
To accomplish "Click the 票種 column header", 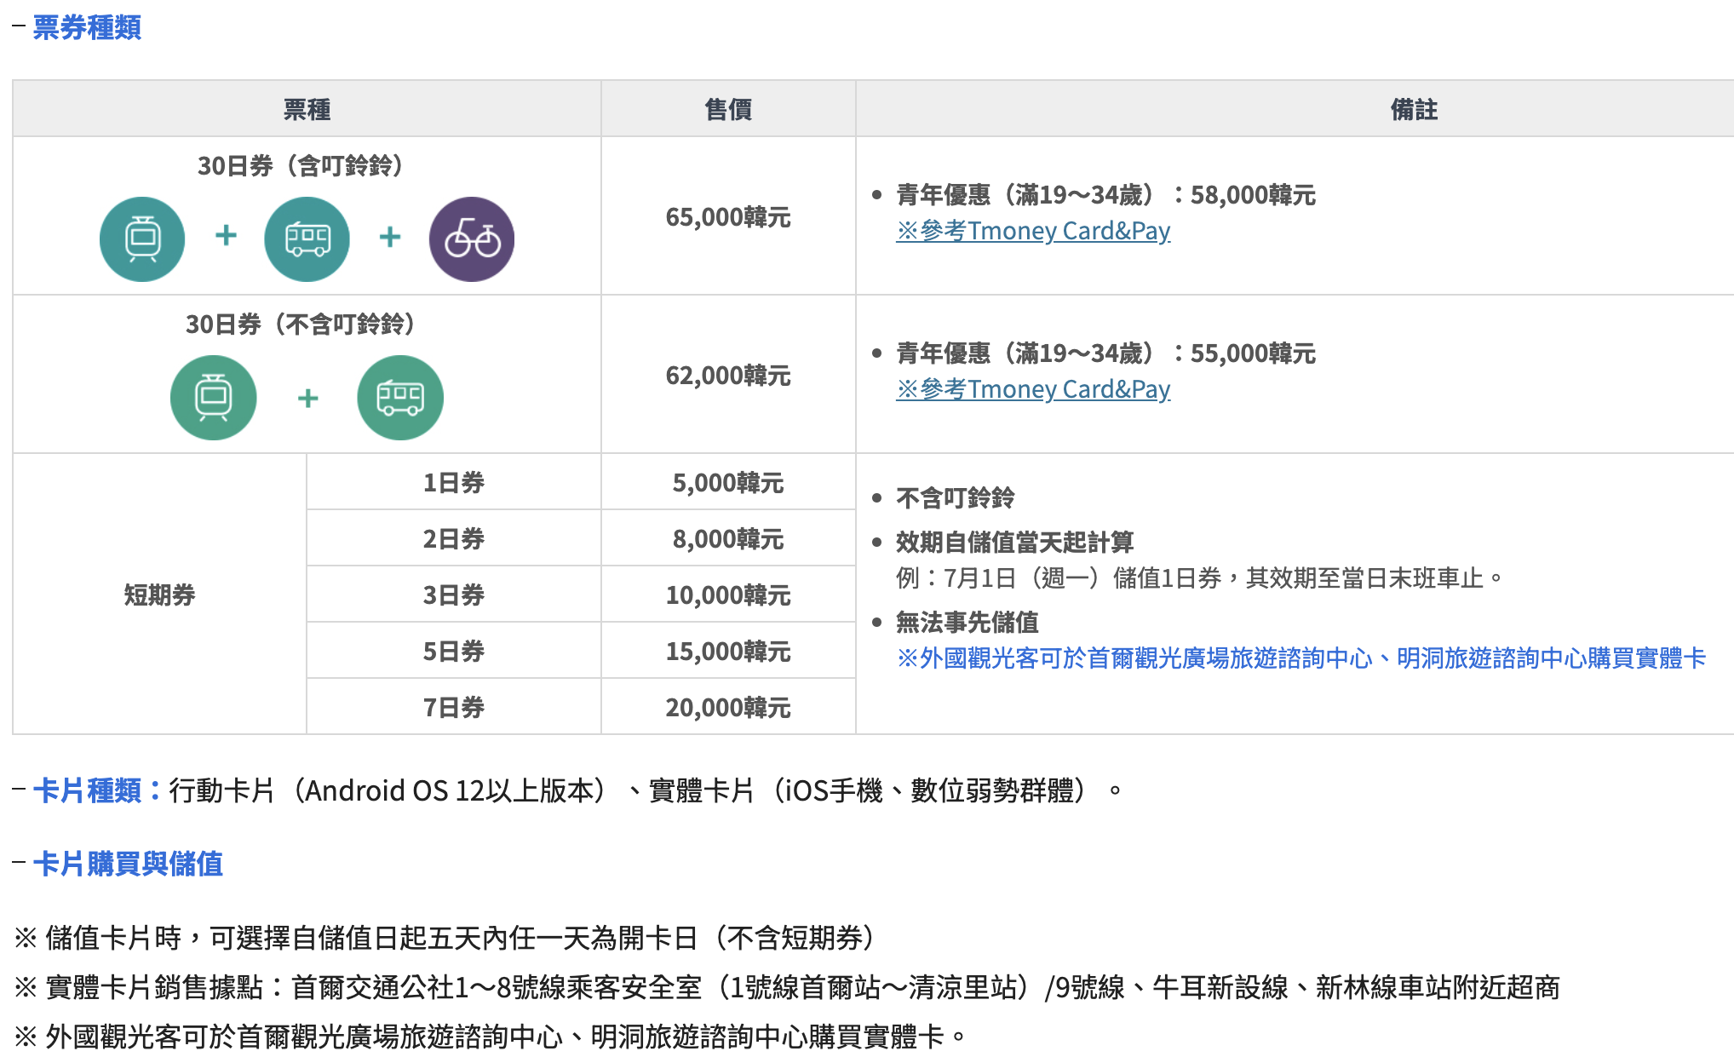I will [x=307, y=109].
